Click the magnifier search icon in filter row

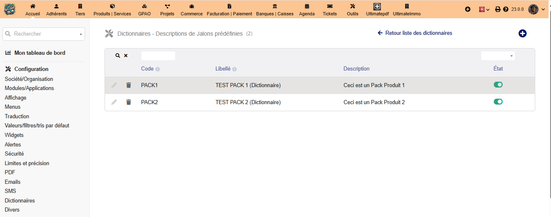coord(117,56)
